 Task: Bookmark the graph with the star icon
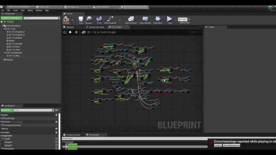(65, 32)
